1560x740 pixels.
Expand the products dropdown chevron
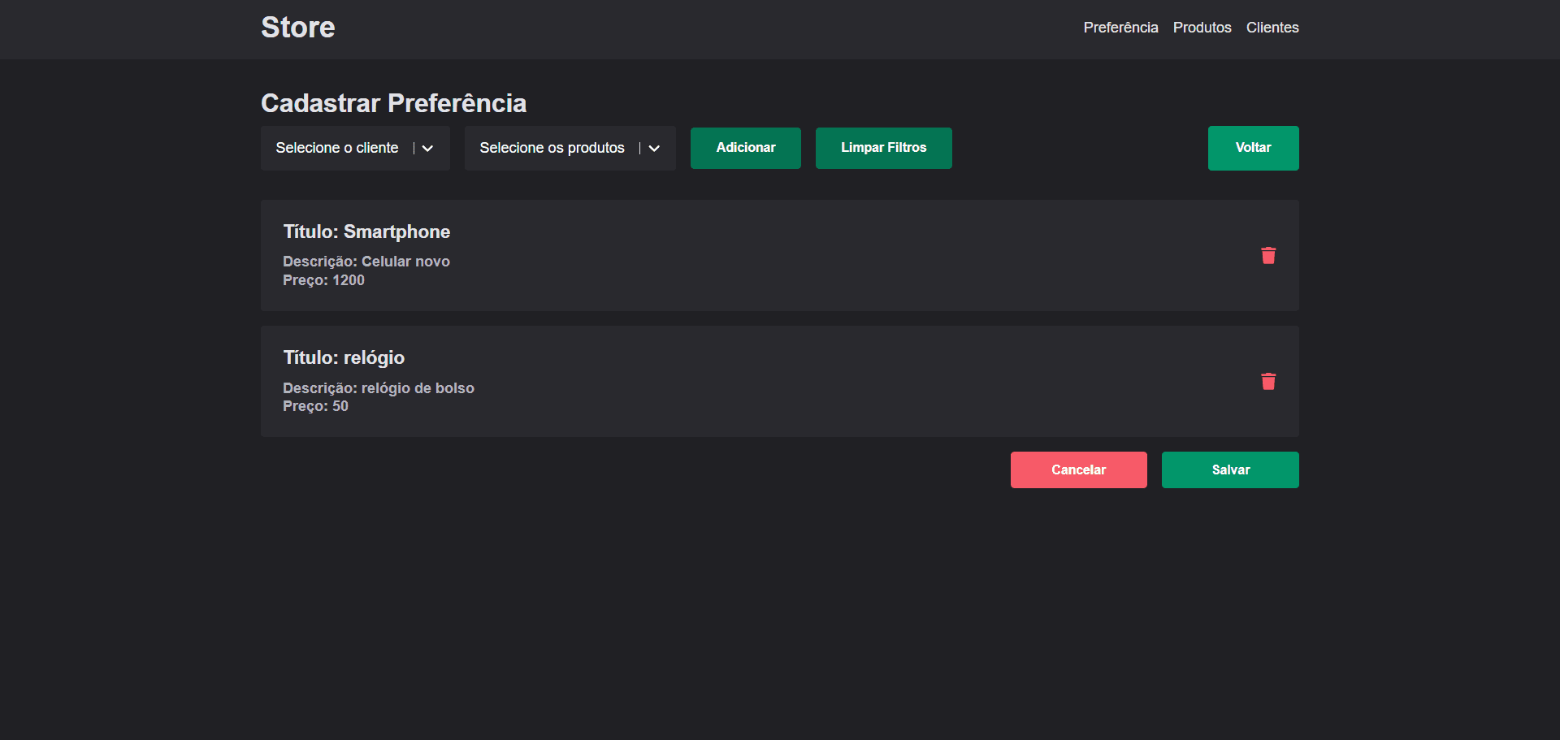(654, 149)
